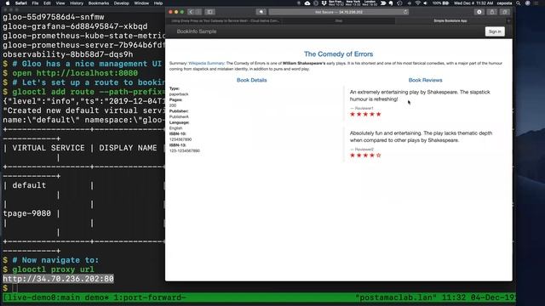Click the Safari address bar
The width and height of the screenshot is (545, 306).
[339, 12]
